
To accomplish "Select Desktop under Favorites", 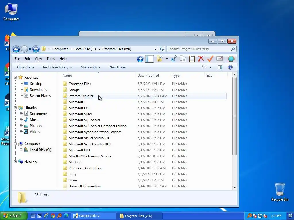I will [x=36, y=84].
